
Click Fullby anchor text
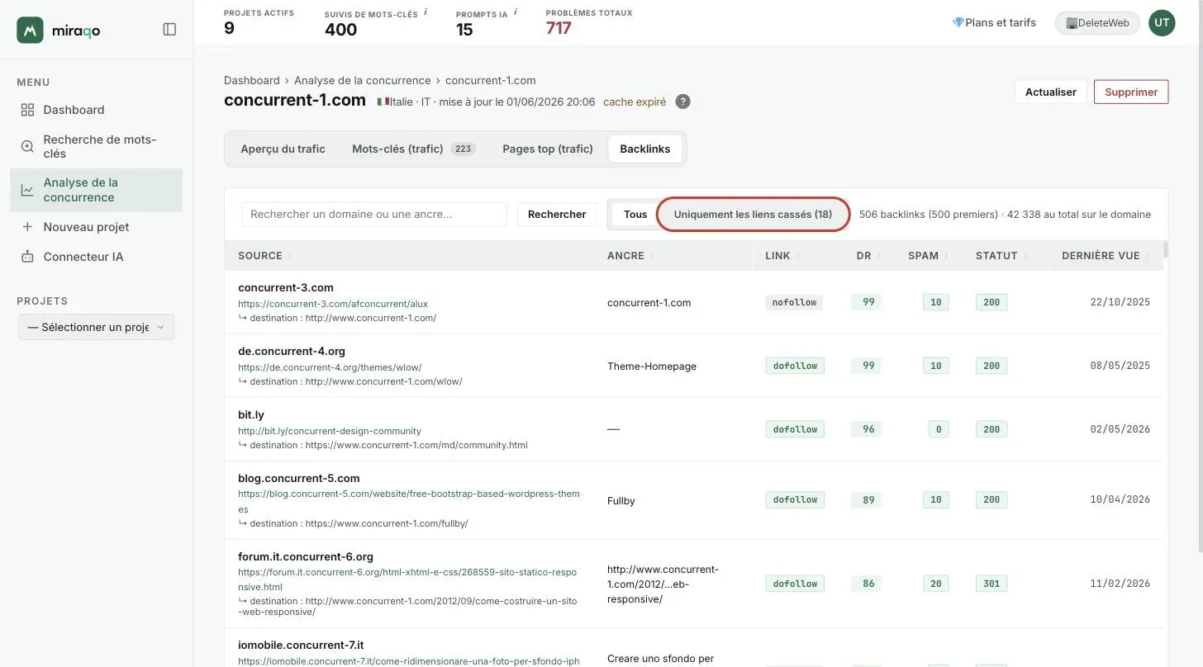click(621, 501)
